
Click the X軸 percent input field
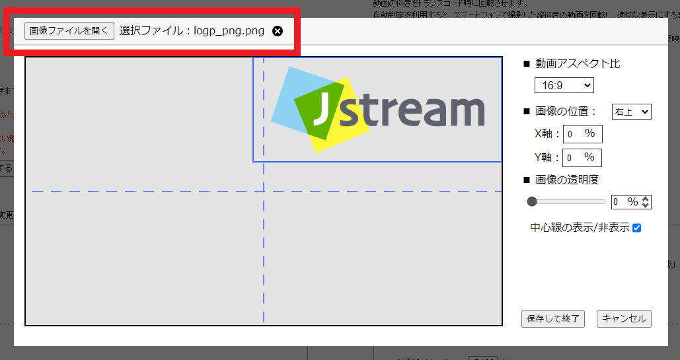(582, 134)
